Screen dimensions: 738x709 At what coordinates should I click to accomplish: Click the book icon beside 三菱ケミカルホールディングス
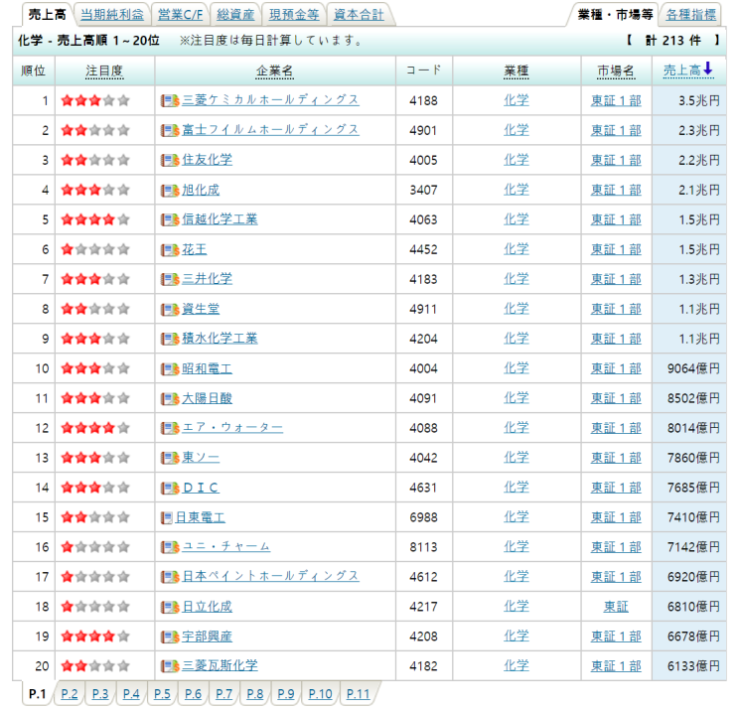pos(170,100)
